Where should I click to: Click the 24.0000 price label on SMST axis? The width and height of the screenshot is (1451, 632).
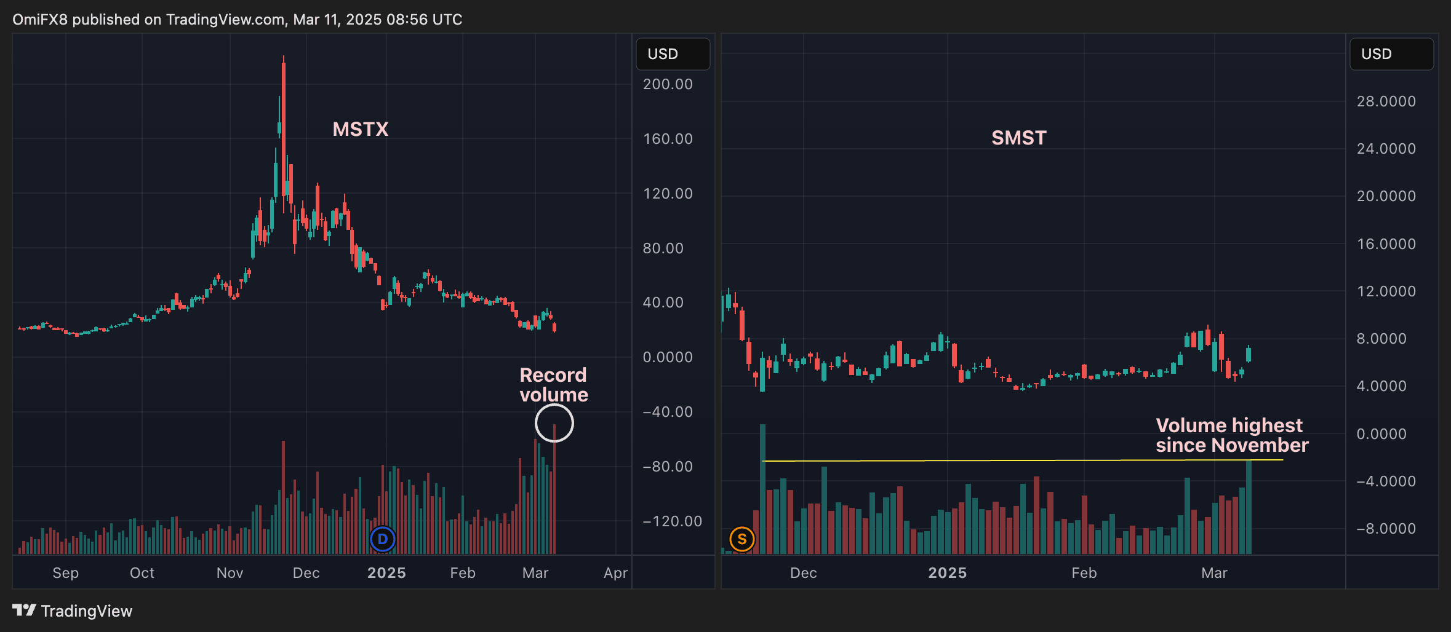pyautogui.click(x=1386, y=149)
